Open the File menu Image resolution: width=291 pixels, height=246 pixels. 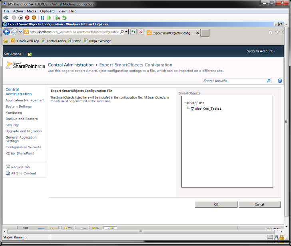(x=7, y=11)
